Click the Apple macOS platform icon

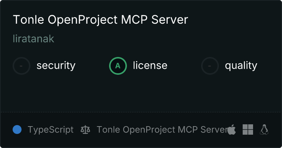point(232,129)
